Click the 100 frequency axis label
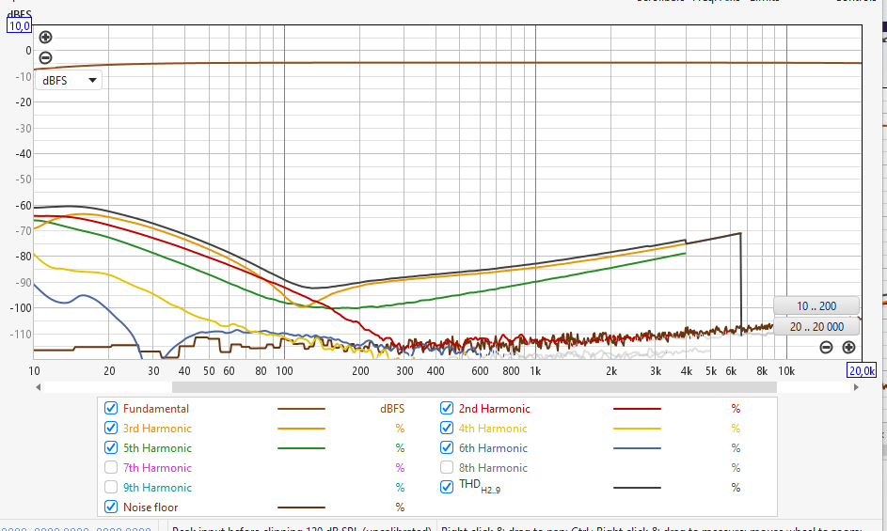Image resolution: width=887 pixels, height=531 pixels. (284, 371)
